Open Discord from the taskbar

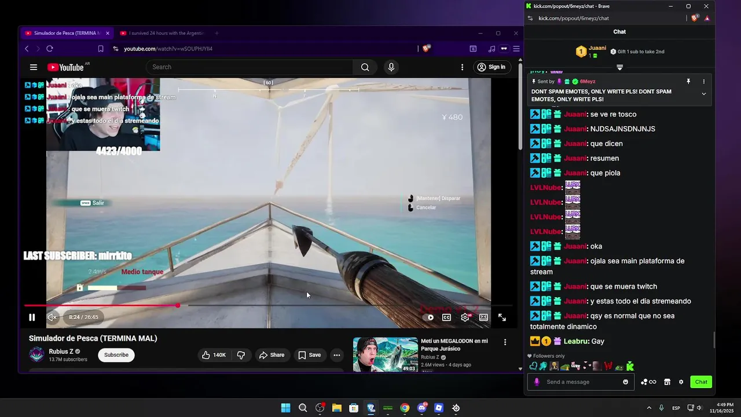point(422,408)
